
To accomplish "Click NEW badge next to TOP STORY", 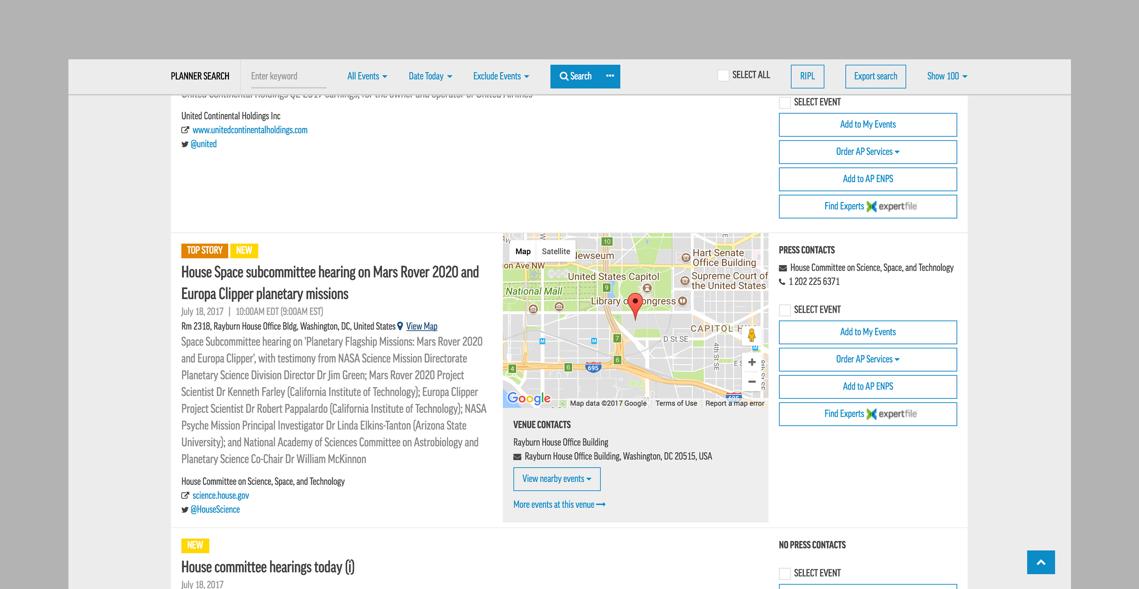I will point(244,251).
